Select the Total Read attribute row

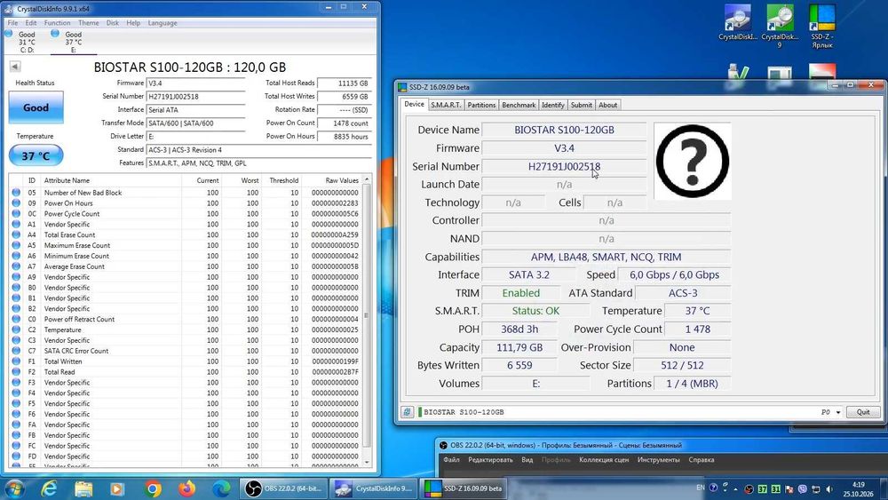pyautogui.click(x=185, y=372)
